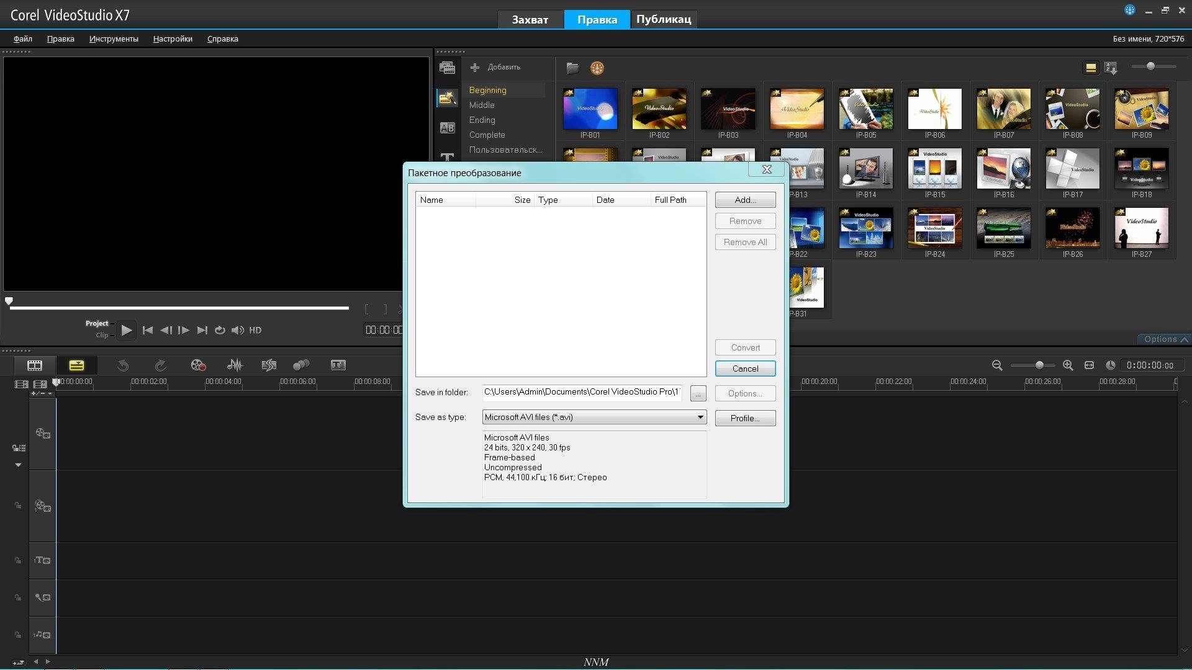Open the Инструменты menu
The image size is (1192, 670).
pos(114,38)
